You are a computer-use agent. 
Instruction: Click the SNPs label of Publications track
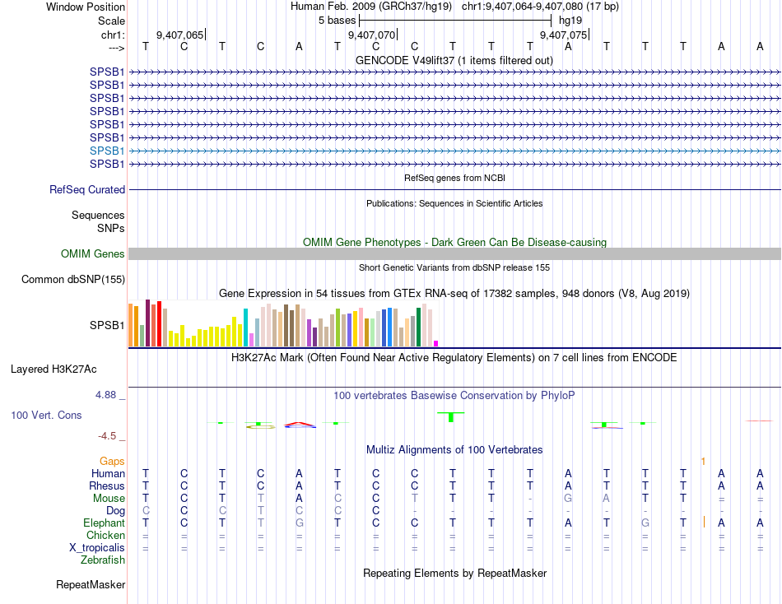click(111, 228)
